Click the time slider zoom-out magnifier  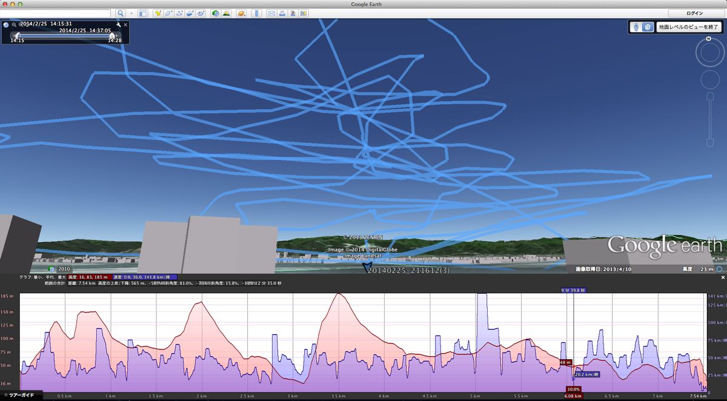click(14, 25)
